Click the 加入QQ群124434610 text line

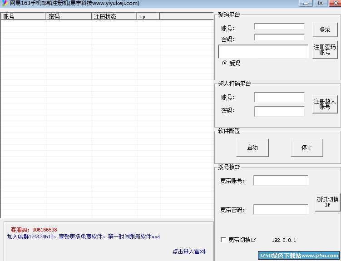(x=84, y=236)
